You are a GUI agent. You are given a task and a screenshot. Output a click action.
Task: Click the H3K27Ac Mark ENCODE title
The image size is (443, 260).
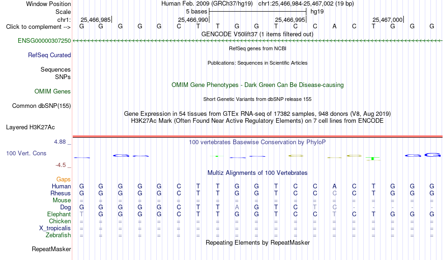[257, 121]
